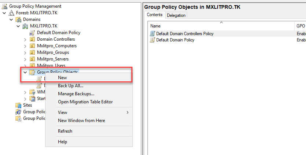The image size is (306, 155).
Task: Open the View submenu
Action: (x=63, y=112)
